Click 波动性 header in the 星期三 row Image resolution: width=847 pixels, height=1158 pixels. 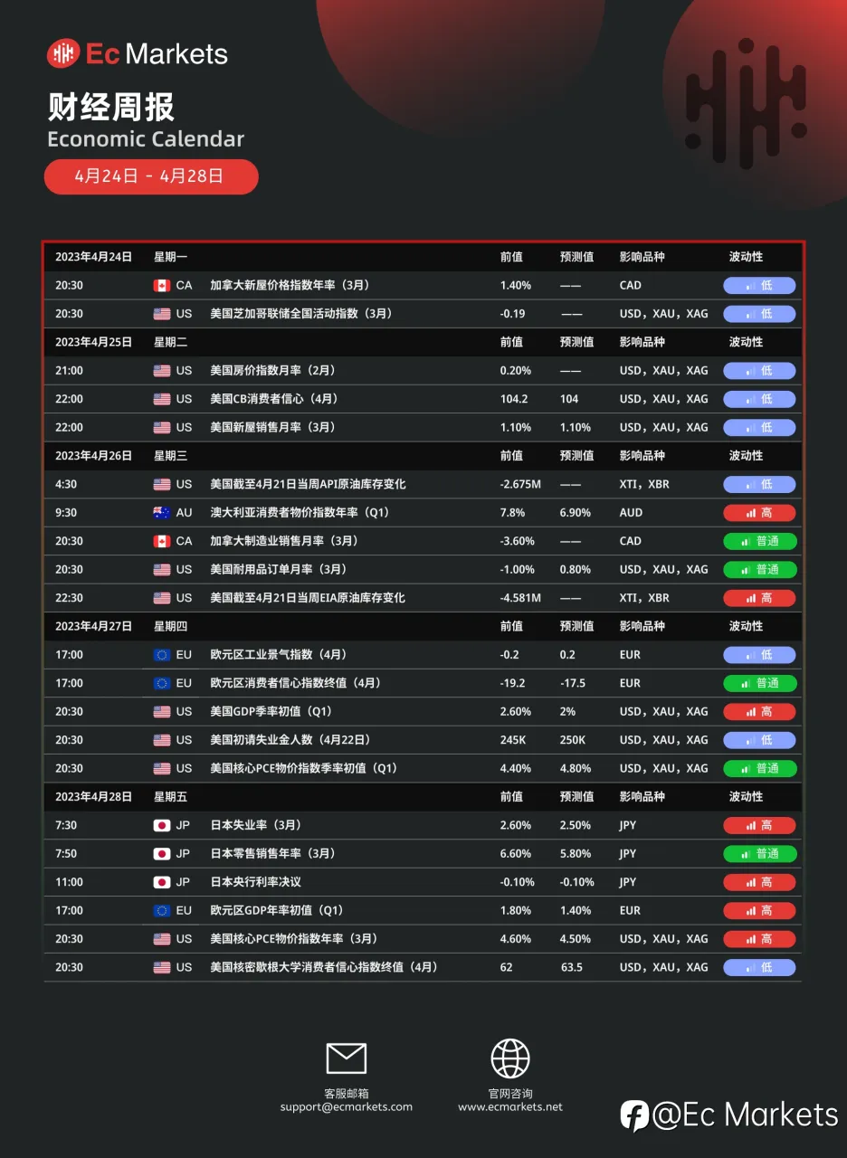(747, 456)
